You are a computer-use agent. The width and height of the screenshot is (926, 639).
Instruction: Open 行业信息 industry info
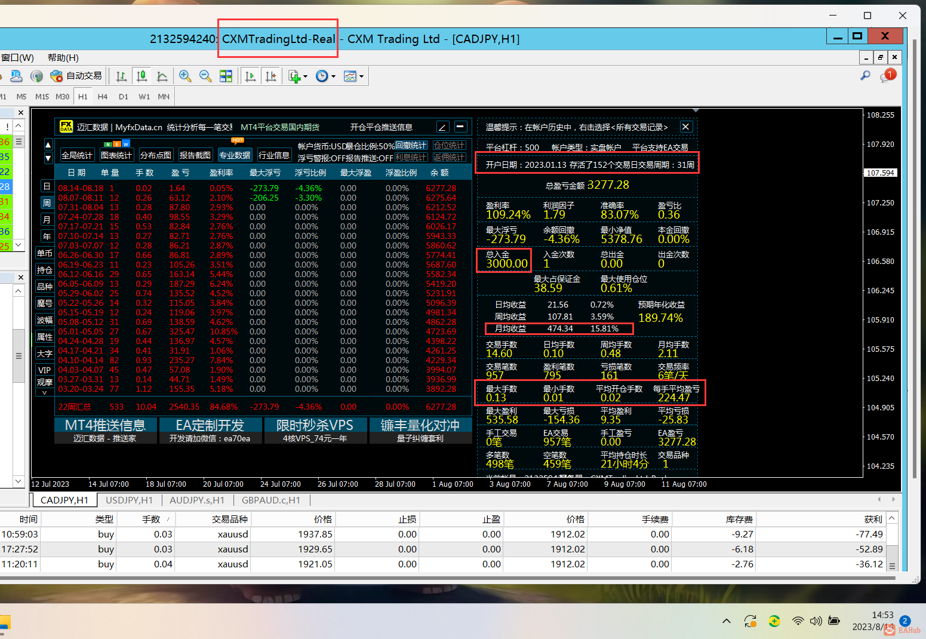coord(274,155)
